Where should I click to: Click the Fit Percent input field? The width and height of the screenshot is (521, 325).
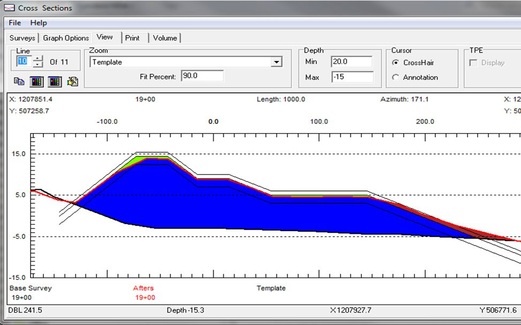coord(202,76)
